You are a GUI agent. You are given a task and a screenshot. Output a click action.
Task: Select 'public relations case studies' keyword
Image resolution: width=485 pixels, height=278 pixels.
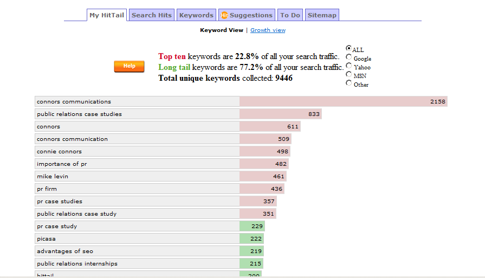[x=137, y=114]
